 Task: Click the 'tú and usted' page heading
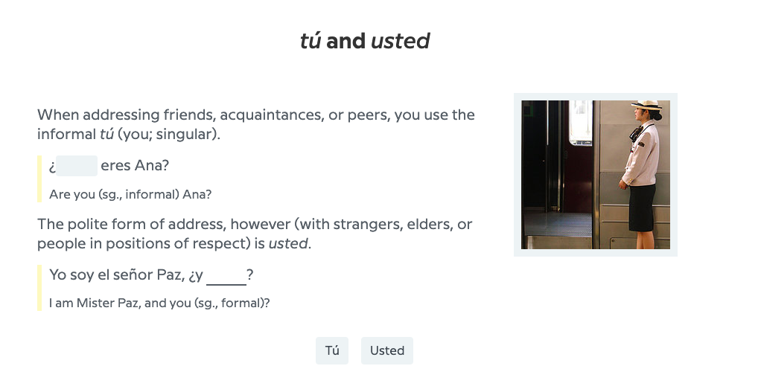click(365, 41)
